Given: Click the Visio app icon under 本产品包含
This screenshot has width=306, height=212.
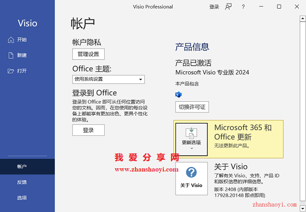Looking at the screenshot, I should point(178,95).
